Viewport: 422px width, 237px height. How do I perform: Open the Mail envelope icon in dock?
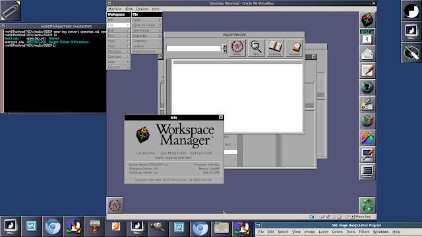point(367,54)
